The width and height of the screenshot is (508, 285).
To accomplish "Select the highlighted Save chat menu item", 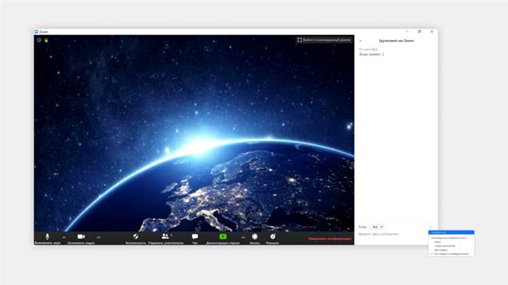I will point(451,232).
